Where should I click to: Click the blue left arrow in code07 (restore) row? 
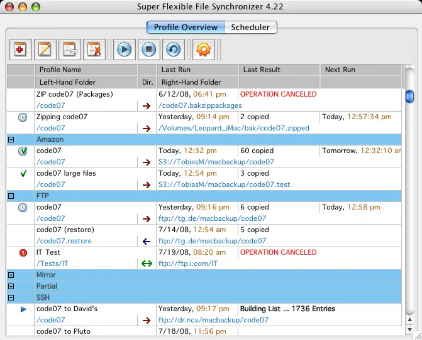147,242
